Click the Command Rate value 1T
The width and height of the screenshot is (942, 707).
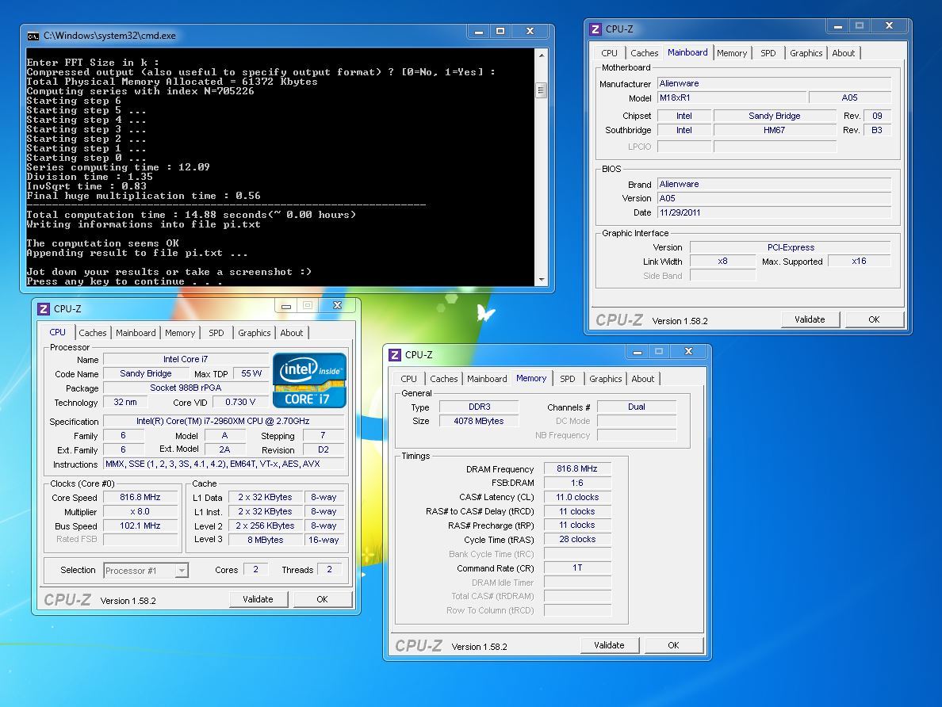[577, 568]
